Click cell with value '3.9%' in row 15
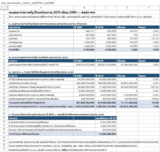Viewport: 160px width, 152px height. pyautogui.click(x=149, y=65)
